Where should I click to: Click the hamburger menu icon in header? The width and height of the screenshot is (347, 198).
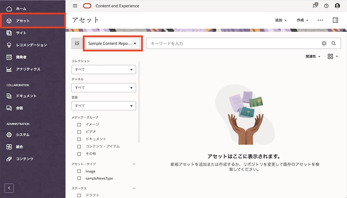pos(75,6)
